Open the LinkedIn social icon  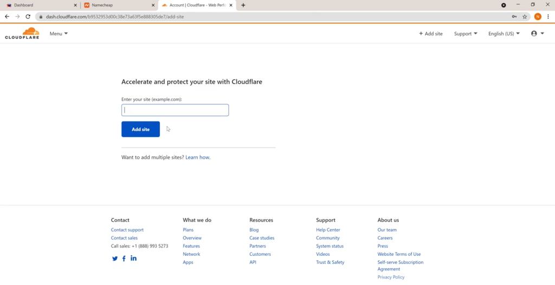click(133, 258)
